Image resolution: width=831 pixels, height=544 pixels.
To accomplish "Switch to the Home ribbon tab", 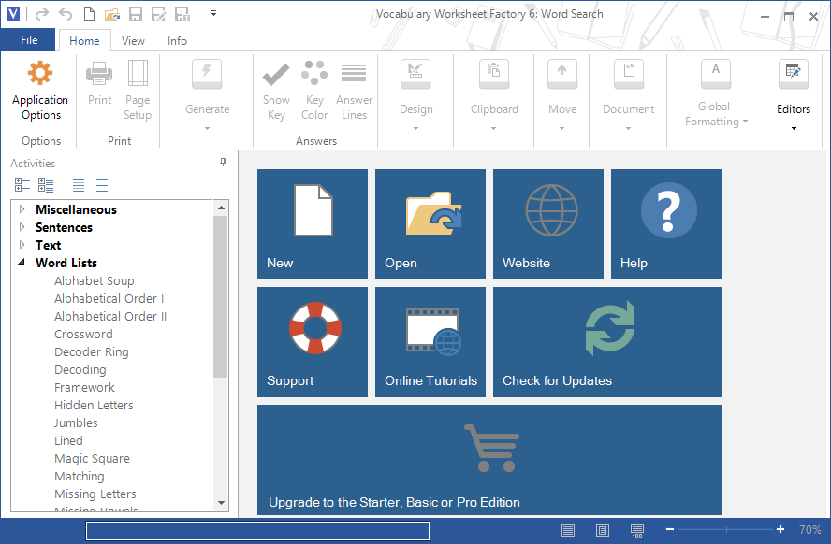I will [84, 41].
